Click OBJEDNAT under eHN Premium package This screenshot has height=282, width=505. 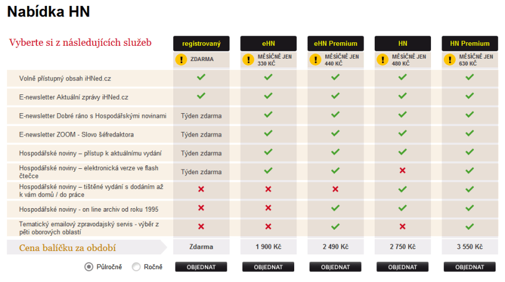(335, 267)
